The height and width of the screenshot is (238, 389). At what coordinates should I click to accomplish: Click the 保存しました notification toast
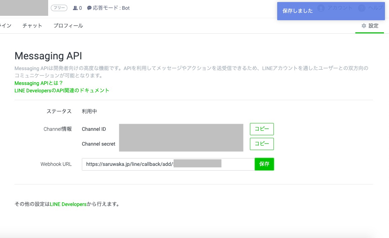click(331, 11)
